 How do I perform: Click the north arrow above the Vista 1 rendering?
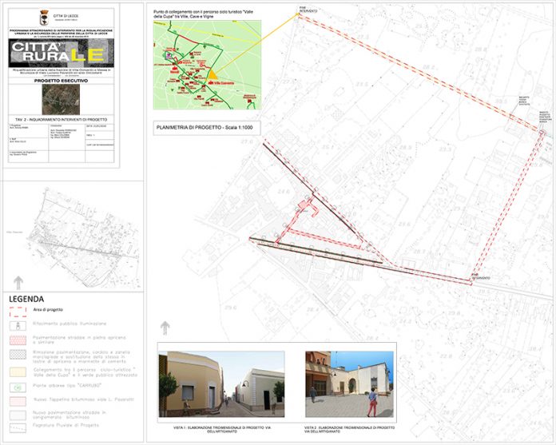165,328
